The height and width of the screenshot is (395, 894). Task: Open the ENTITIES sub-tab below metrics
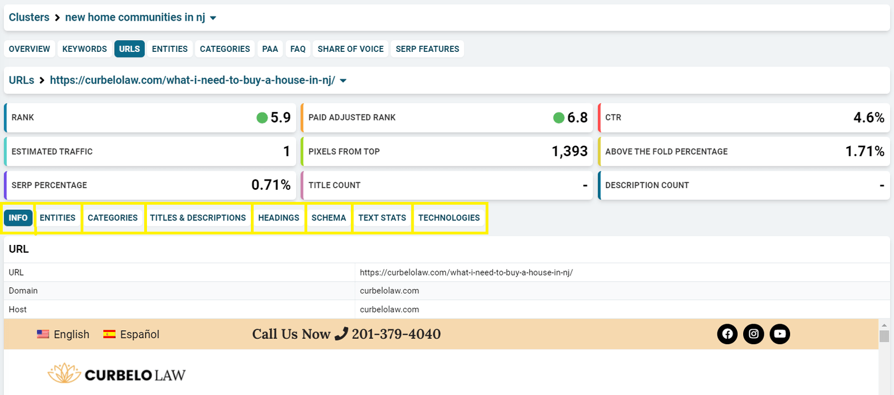(58, 218)
